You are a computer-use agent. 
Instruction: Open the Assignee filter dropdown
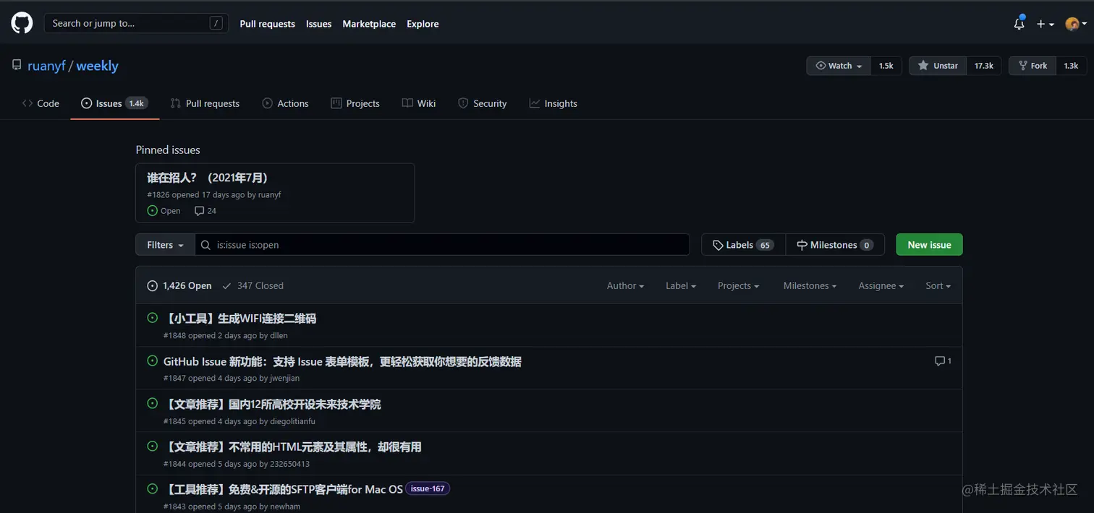tap(881, 285)
